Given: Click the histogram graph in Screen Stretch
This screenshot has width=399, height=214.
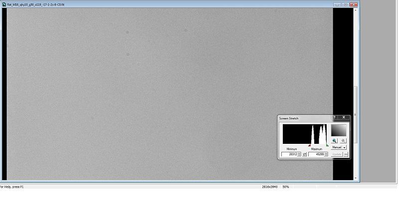Looking at the screenshot, I should tap(305, 134).
